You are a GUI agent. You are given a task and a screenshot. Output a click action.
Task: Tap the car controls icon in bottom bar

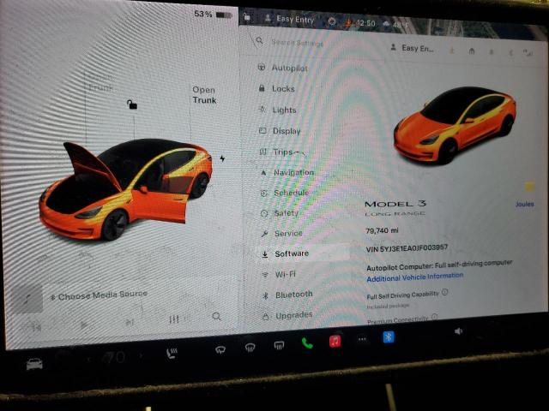[x=34, y=364]
